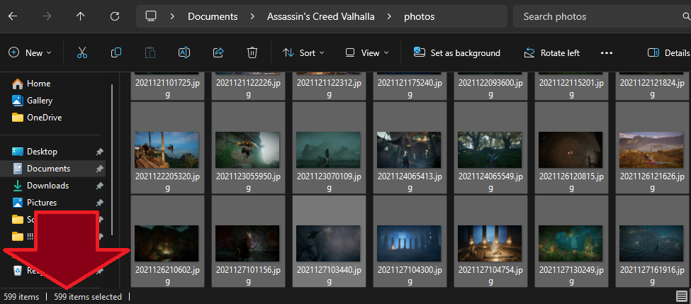This screenshot has width=691, height=304.
Task: Select thumbnail 2021122205320.jpg
Action: coord(167,150)
